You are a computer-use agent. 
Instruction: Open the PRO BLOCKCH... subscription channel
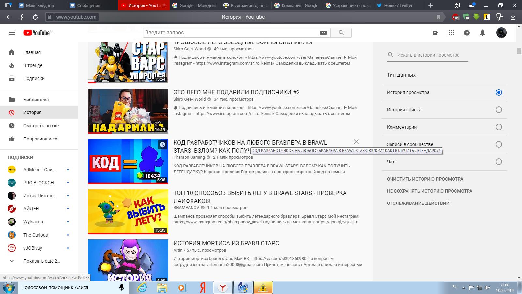click(39, 183)
